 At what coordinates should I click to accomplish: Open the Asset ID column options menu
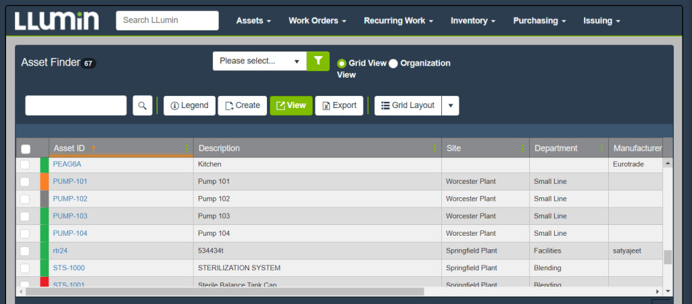coord(187,149)
